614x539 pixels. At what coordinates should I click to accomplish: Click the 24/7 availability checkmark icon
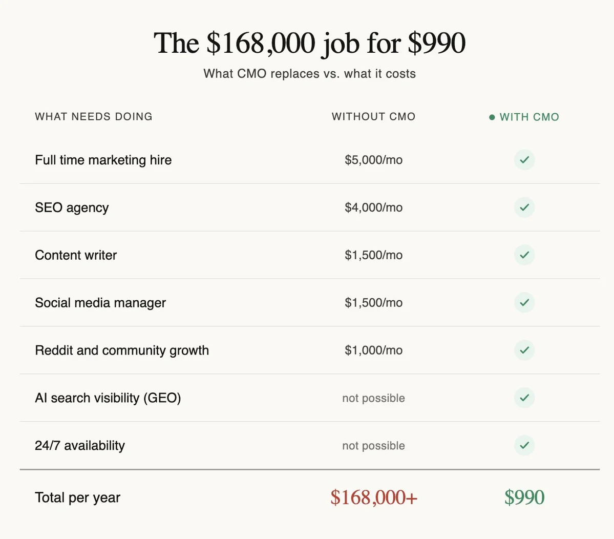[x=524, y=445]
